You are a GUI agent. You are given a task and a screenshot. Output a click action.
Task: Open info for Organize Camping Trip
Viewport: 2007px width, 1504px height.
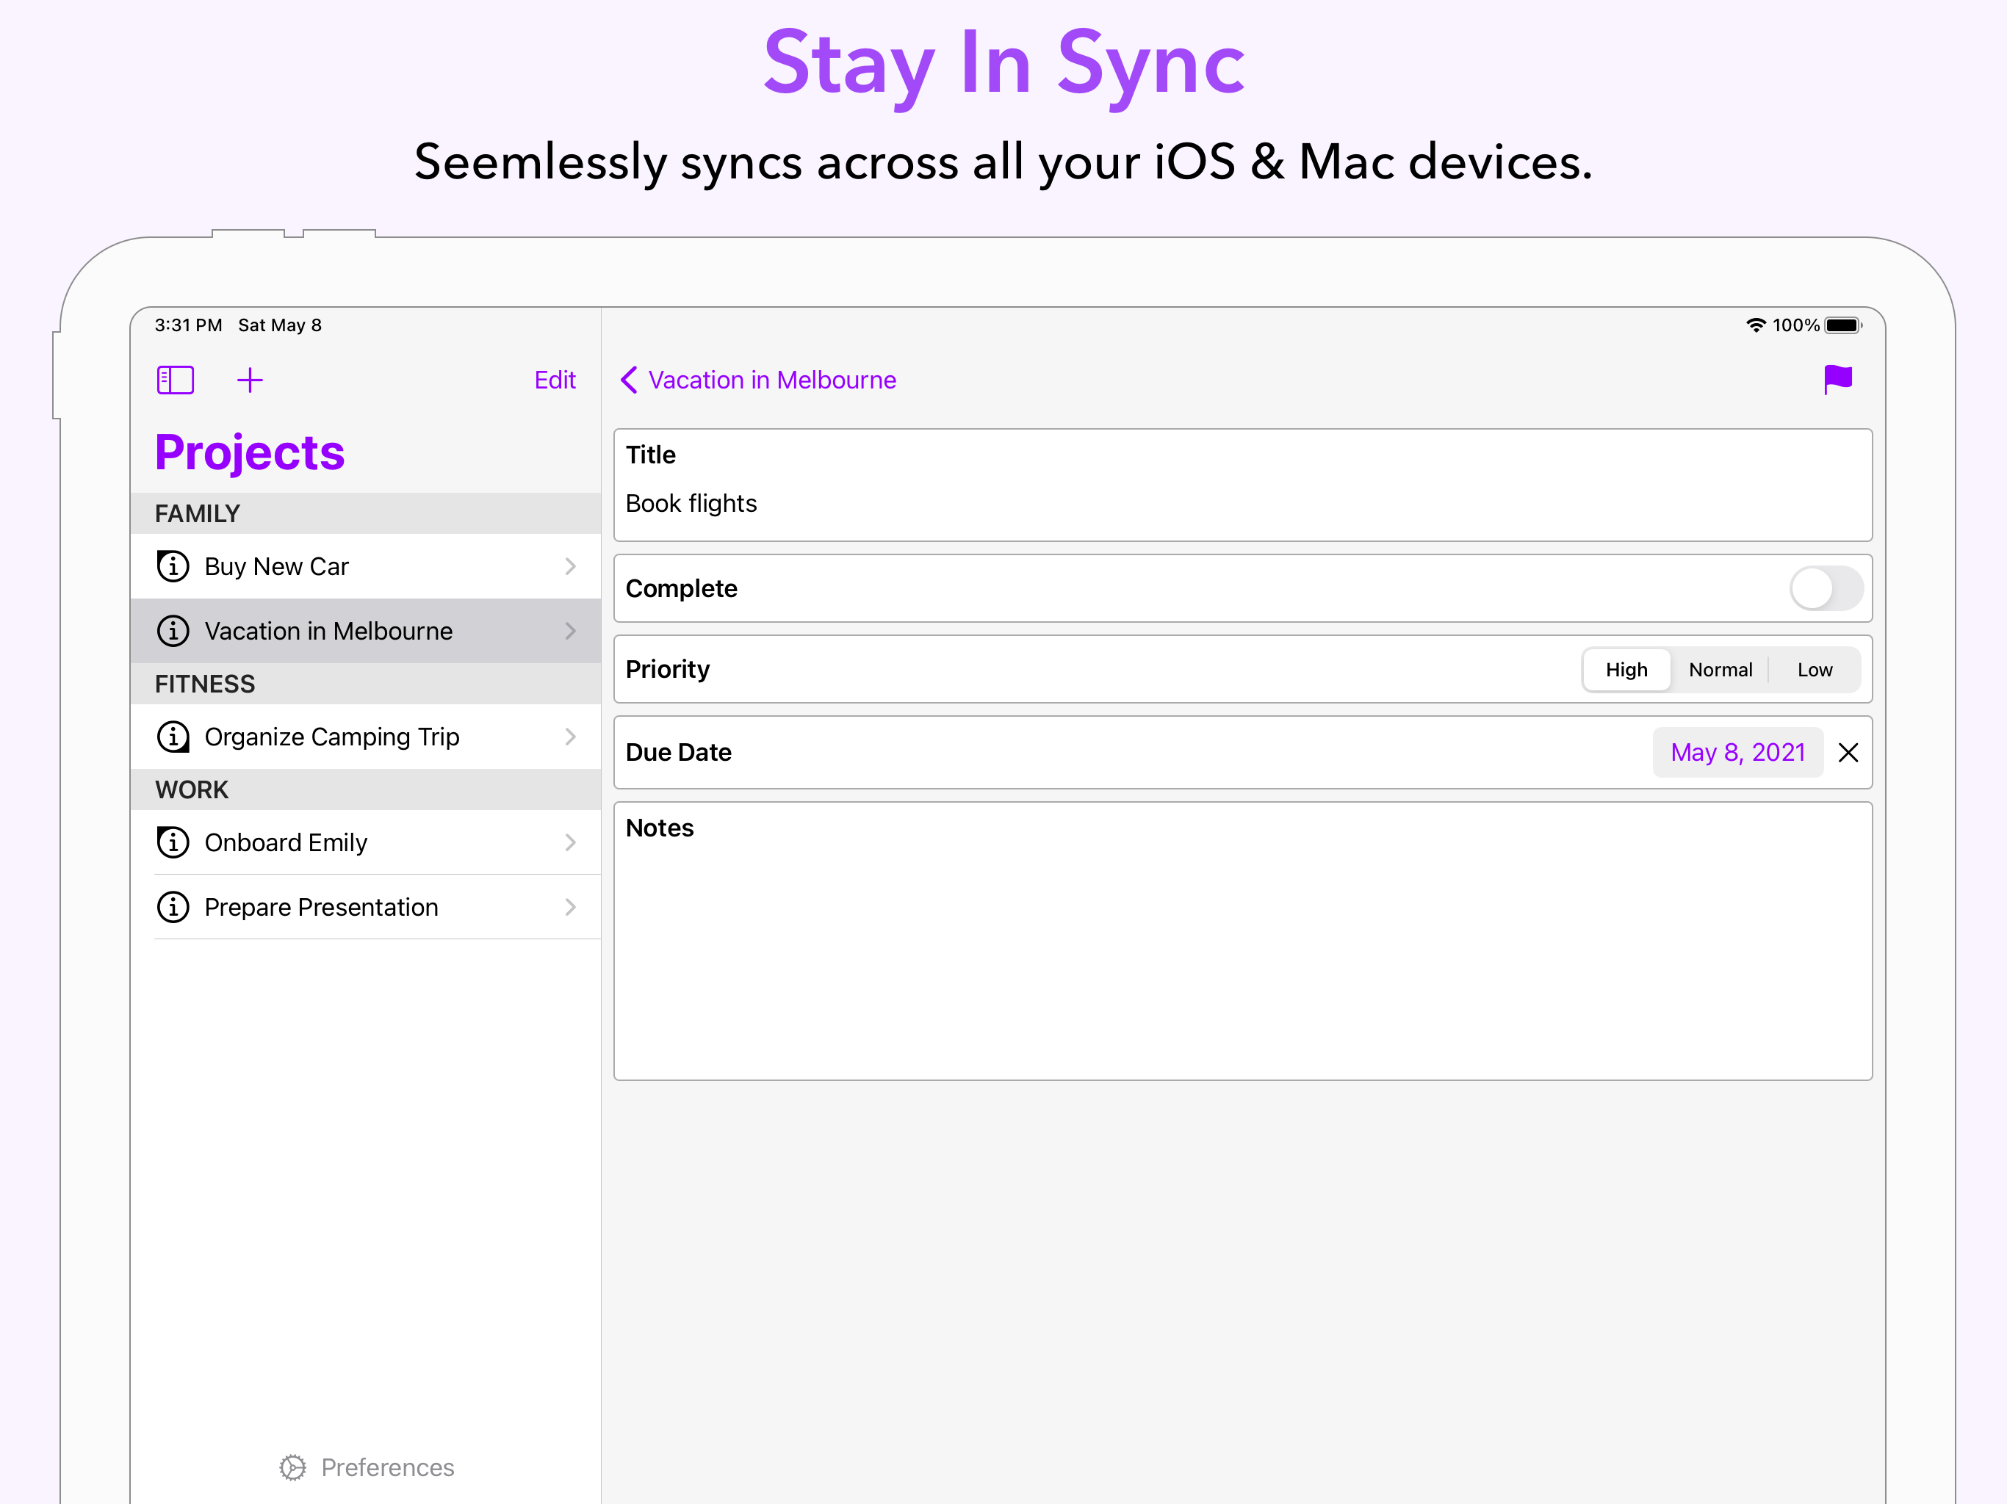pyautogui.click(x=173, y=737)
